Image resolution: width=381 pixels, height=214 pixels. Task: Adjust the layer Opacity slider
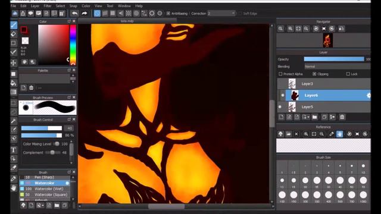334,59
